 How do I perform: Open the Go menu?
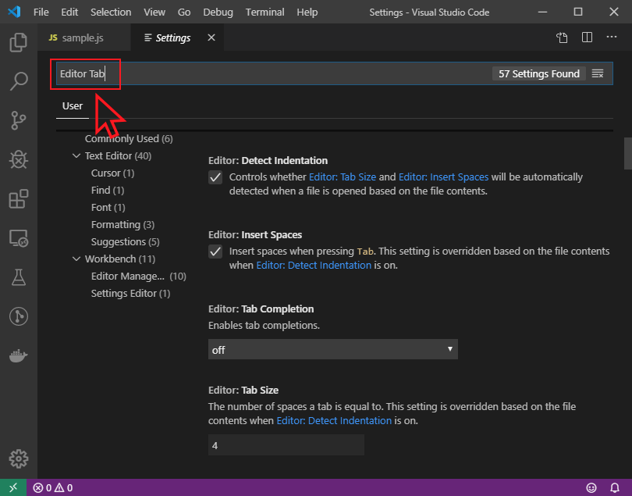coord(184,12)
